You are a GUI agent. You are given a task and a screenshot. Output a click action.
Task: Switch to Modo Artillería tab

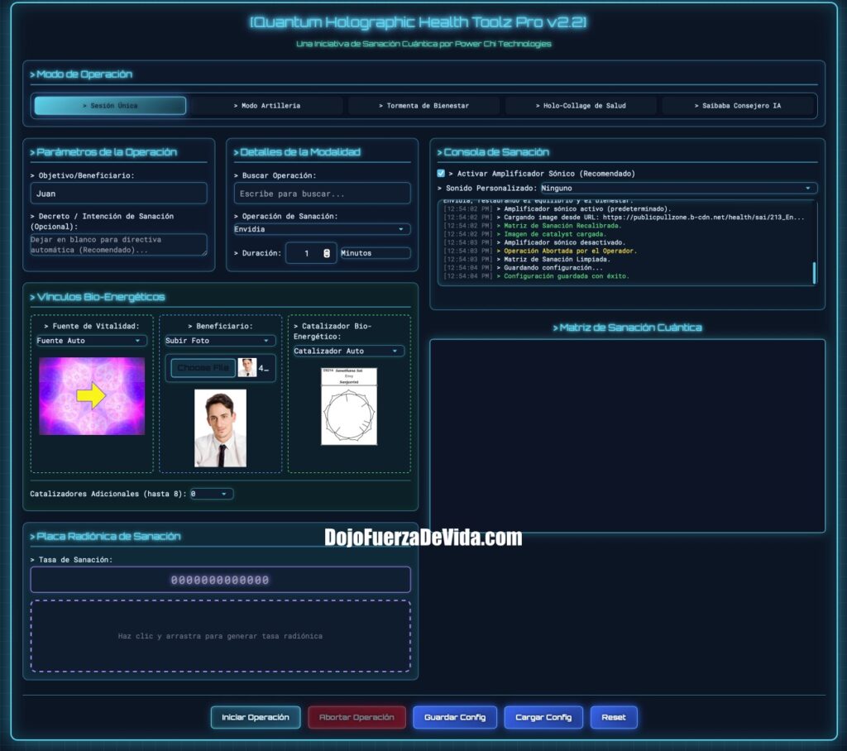point(267,105)
